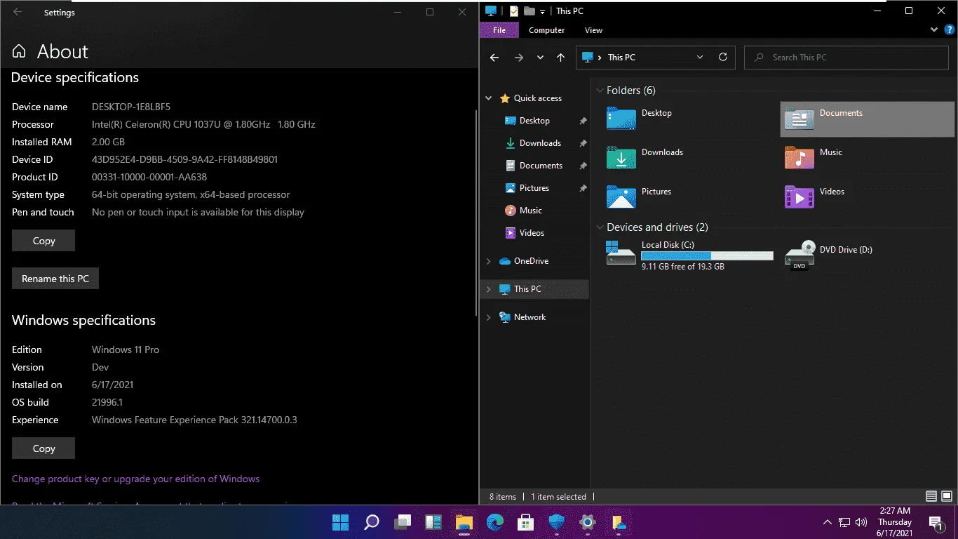Select Documents in the navigation pane

(541, 166)
